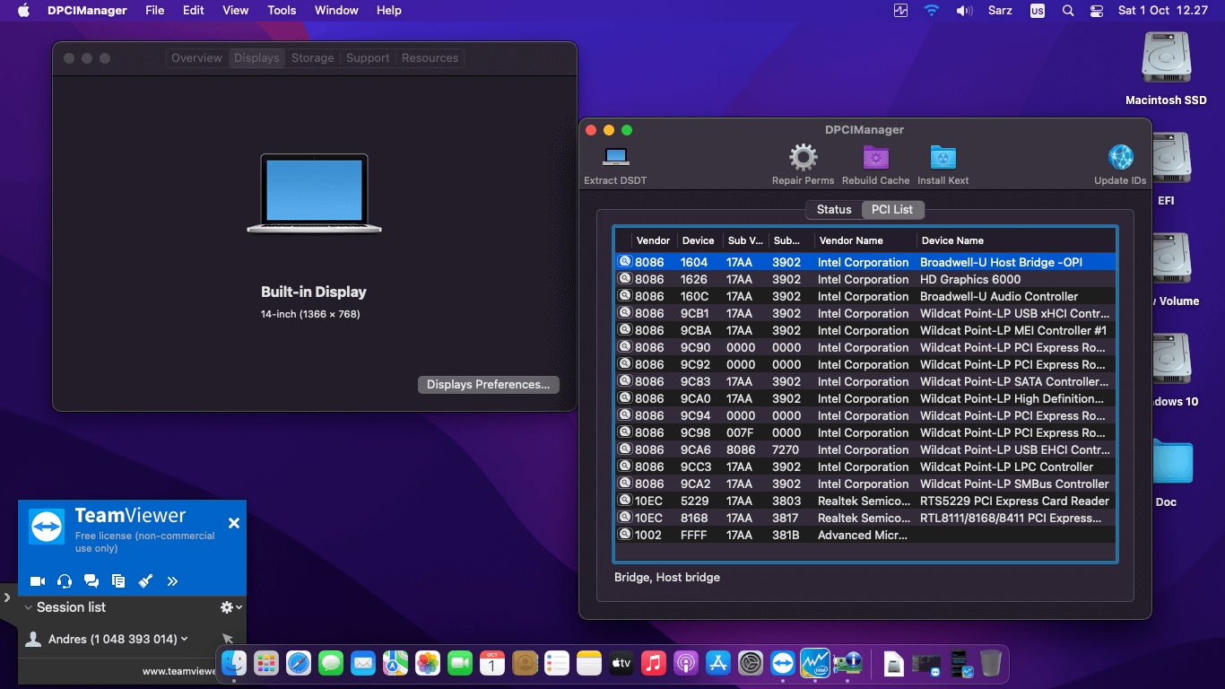Close the TeamViewer panel with the X
The height and width of the screenshot is (689, 1225).
click(x=234, y=523)
